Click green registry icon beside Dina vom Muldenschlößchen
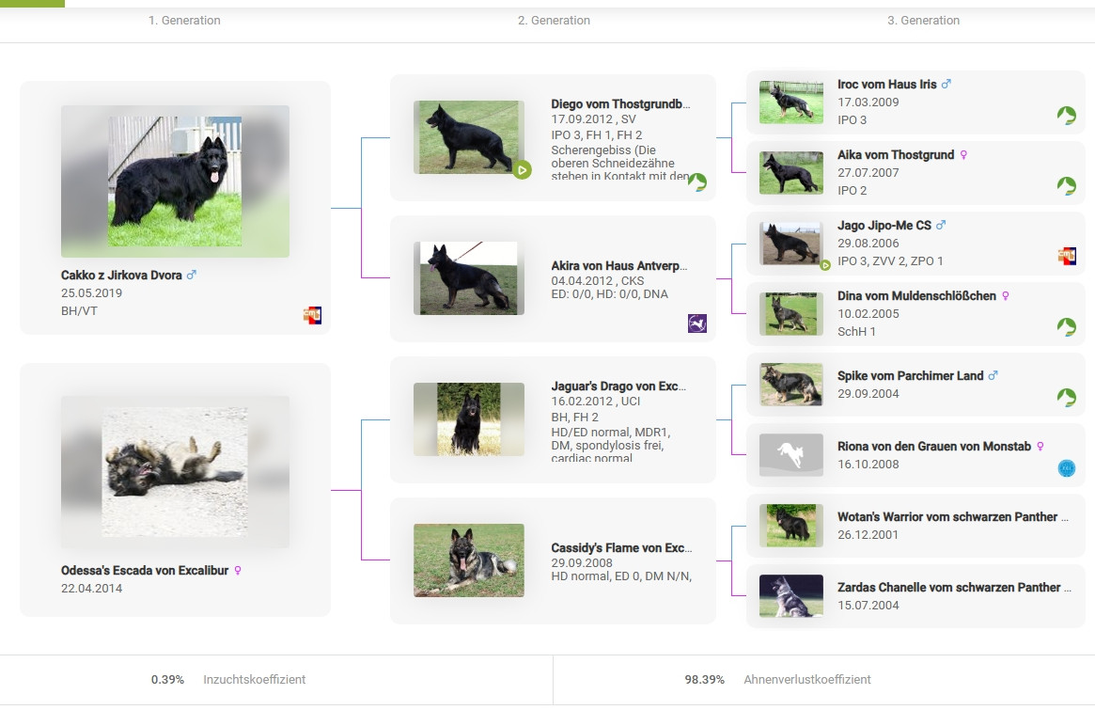 (1066, 327)
